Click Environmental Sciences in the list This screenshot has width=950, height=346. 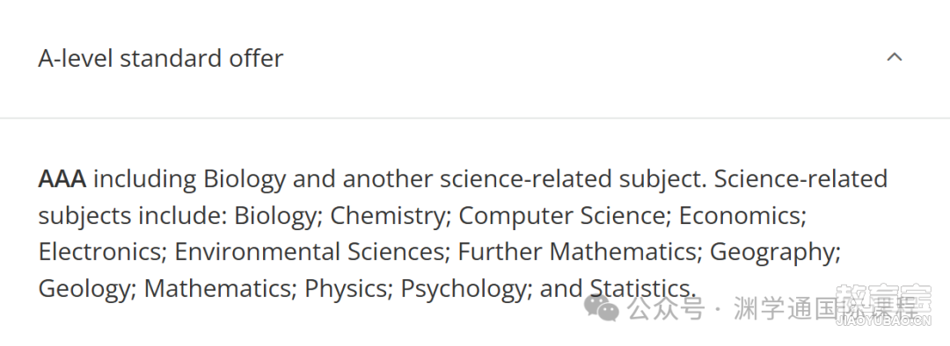309,252
